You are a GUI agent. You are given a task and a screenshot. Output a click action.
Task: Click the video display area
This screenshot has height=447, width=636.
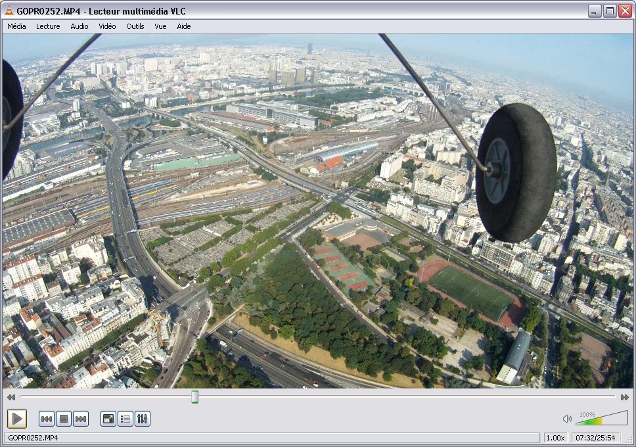(x=317, y=211)
